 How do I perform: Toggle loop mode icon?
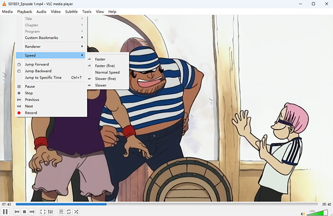click(69, 211)
